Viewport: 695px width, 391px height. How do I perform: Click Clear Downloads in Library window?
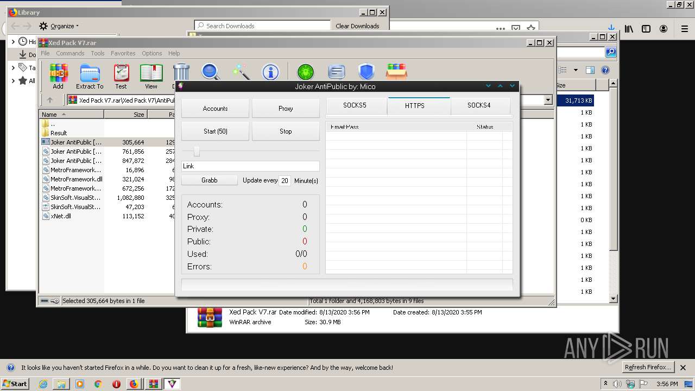pyautogui.click(x=357, y=26)
